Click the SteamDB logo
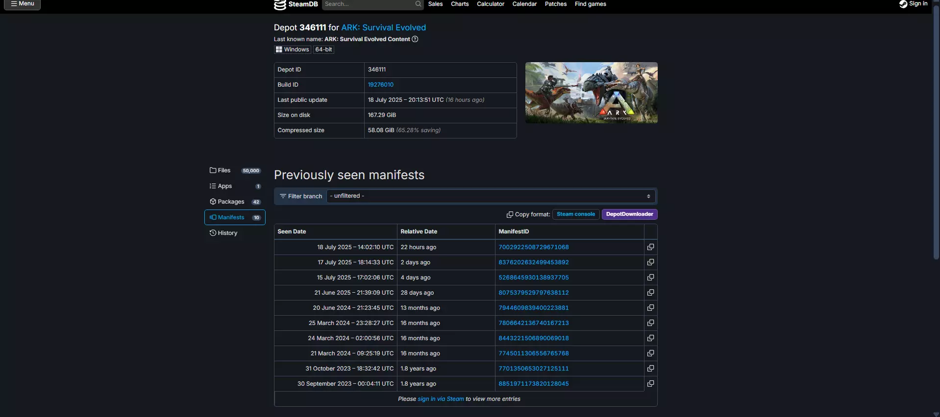This screenshot has height=417, width=940. point(296,4)
